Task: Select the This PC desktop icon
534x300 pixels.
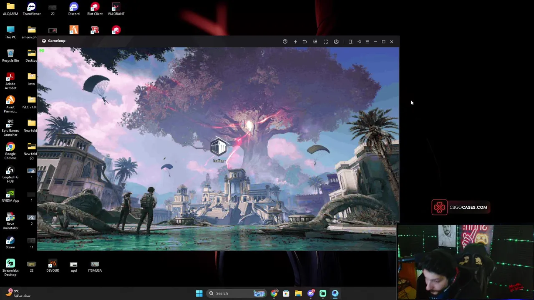Action: tap(10, 32)
